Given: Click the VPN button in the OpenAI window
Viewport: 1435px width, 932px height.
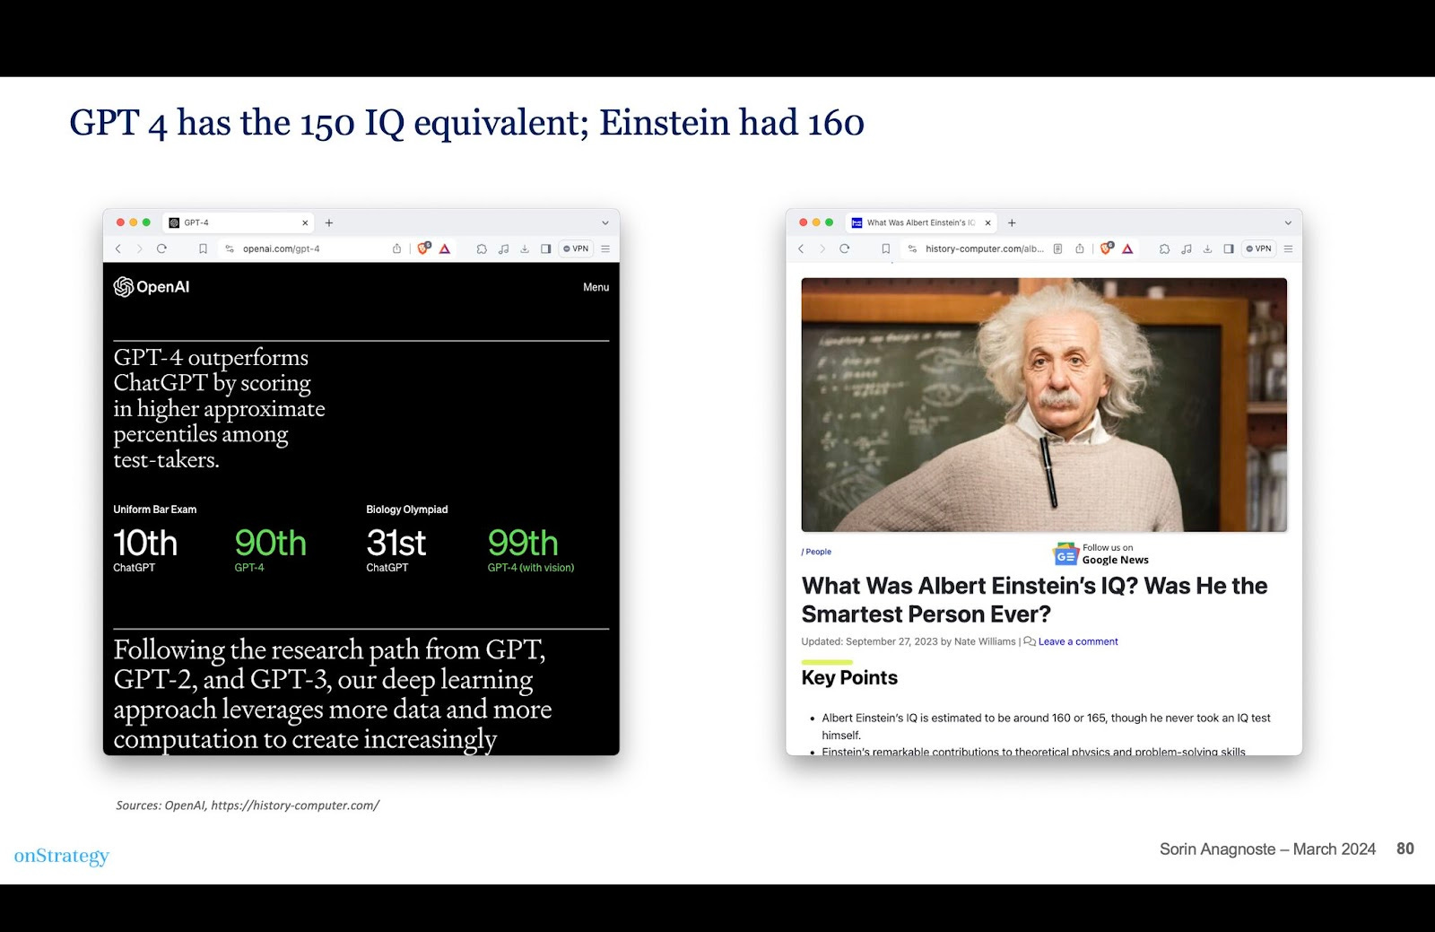Looking at the screenshot, I should click(576, 249).
